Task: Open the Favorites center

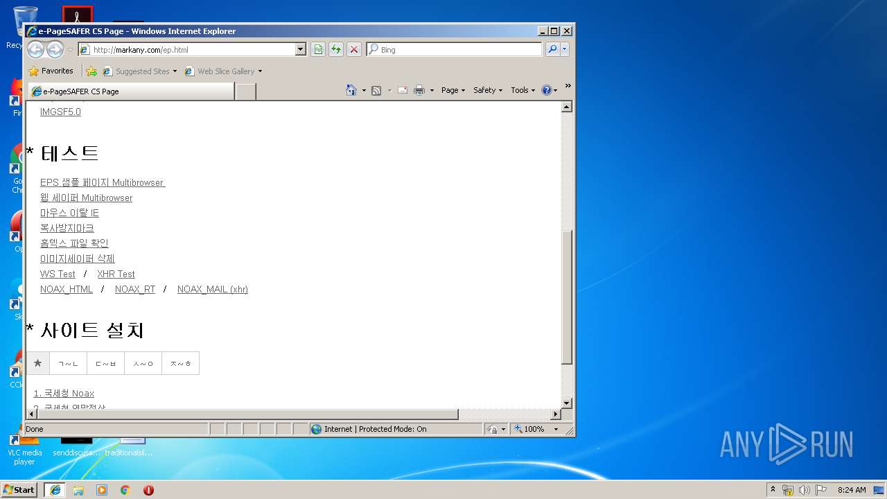Action: pos(51,71)
